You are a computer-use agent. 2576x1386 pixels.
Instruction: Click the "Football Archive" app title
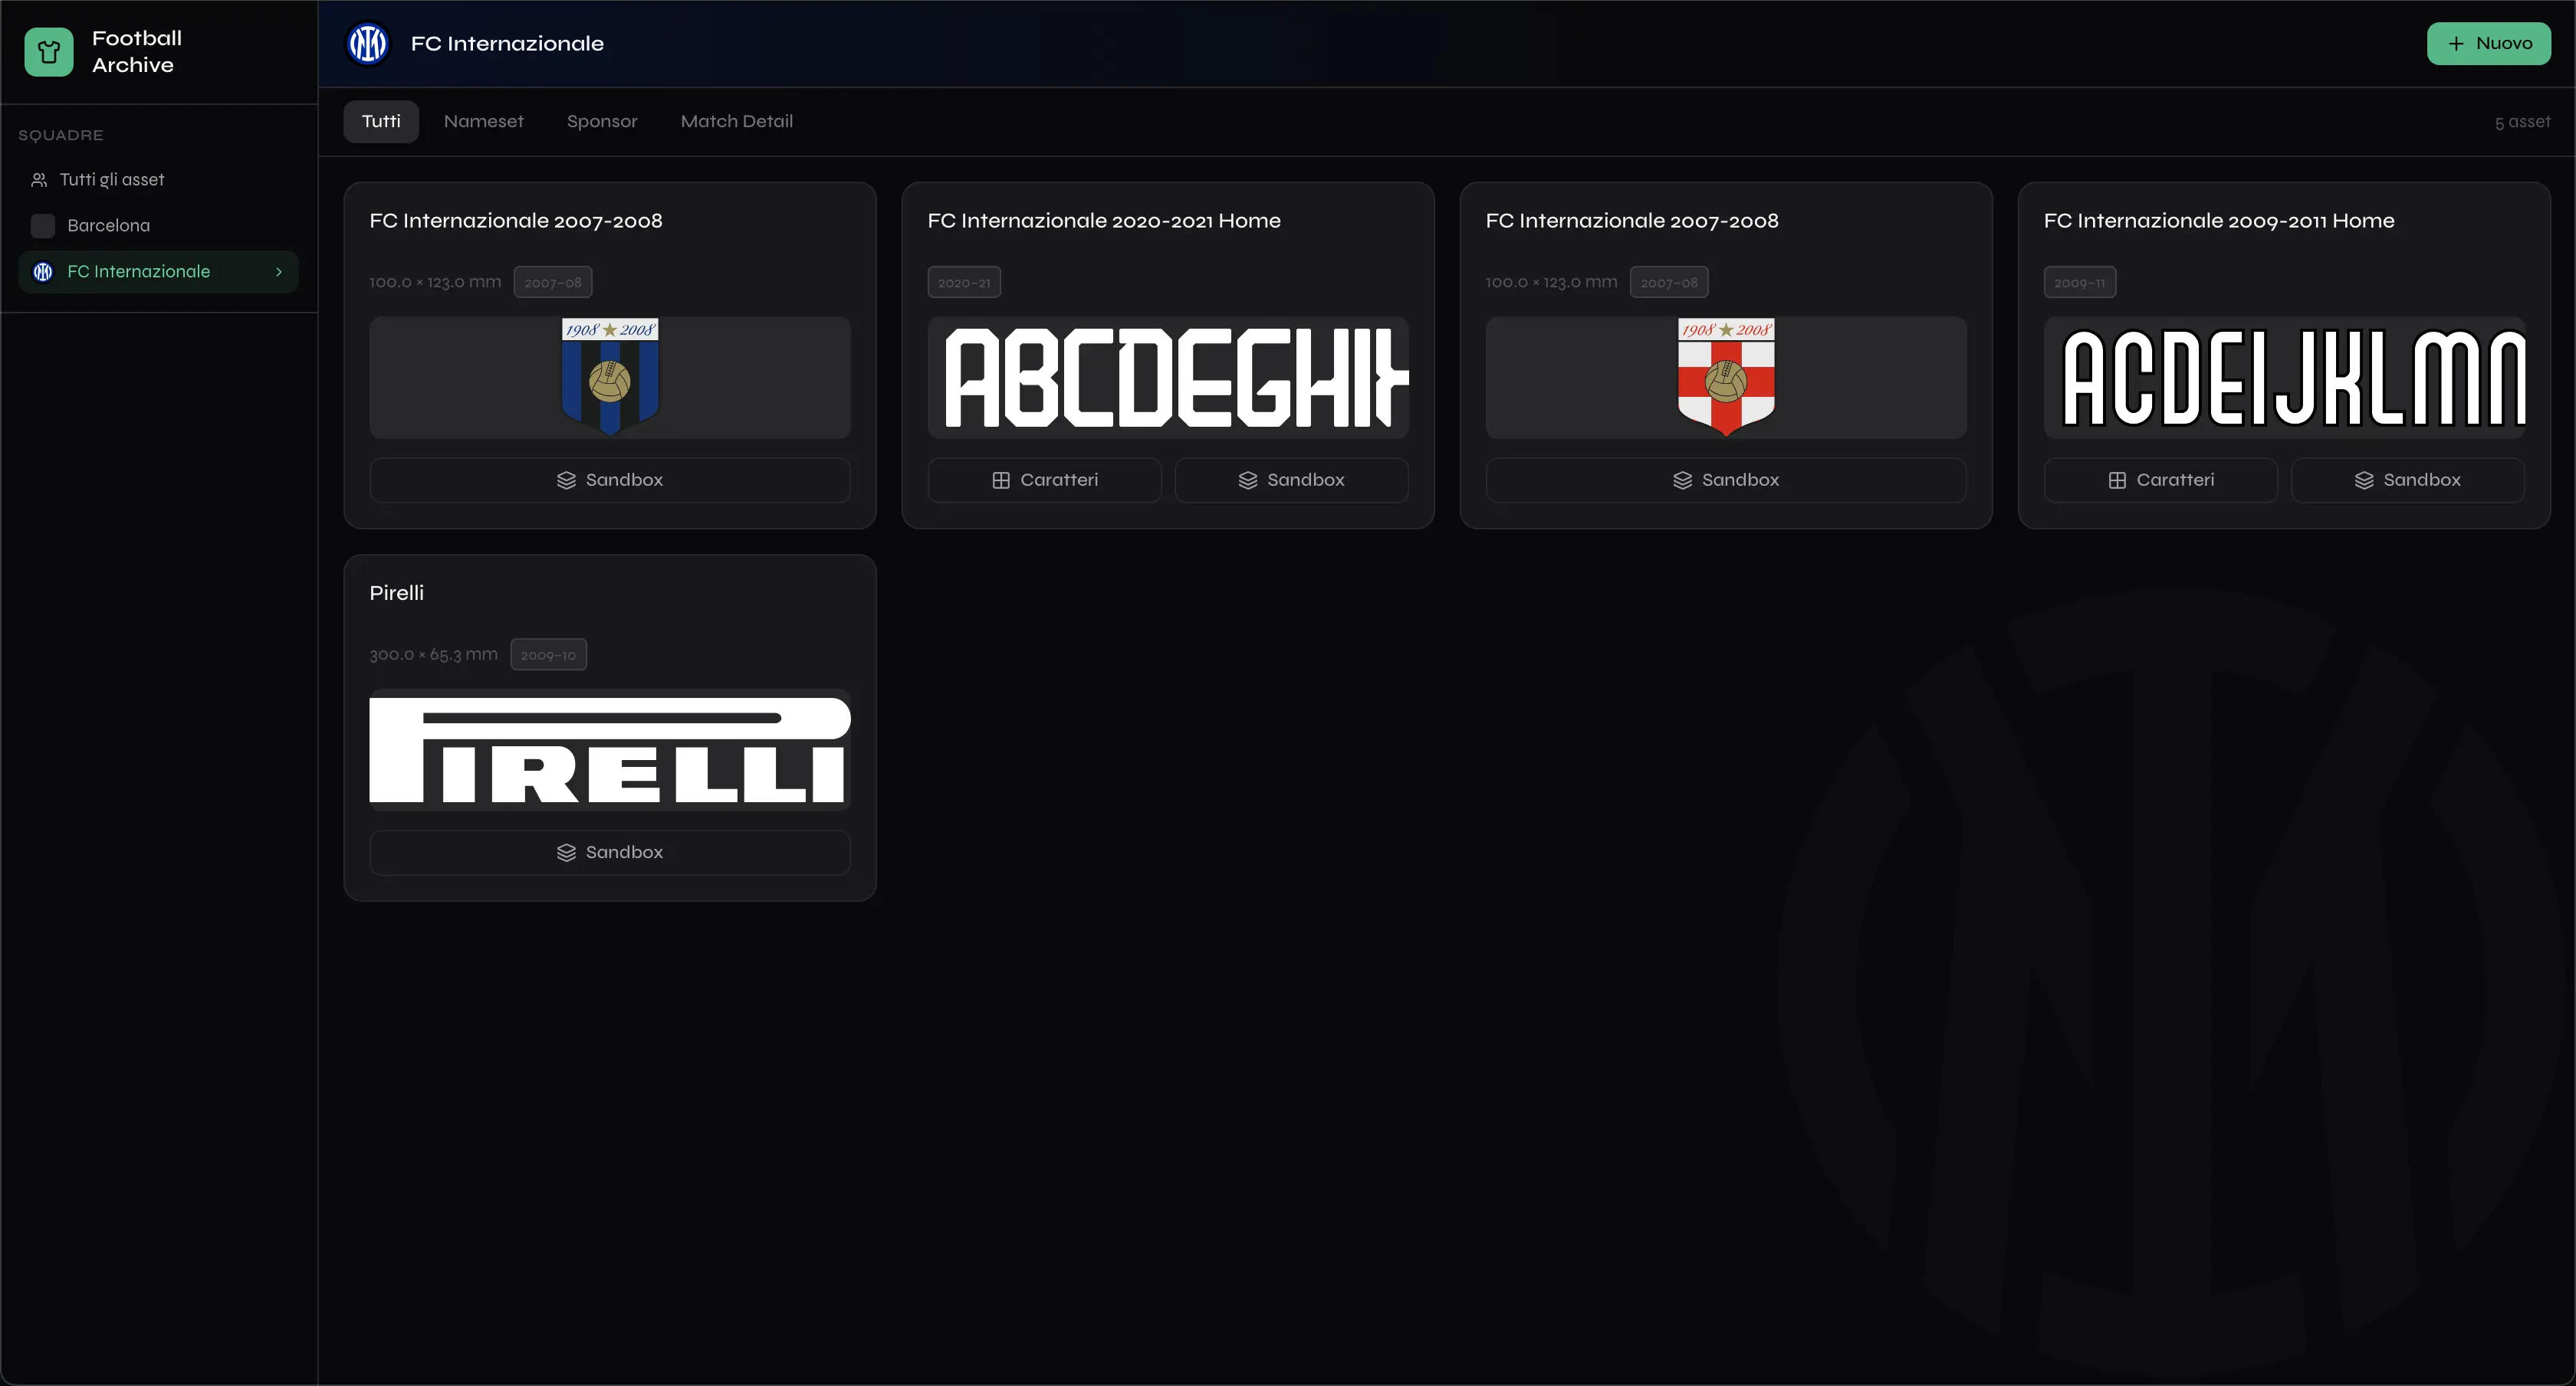point(137,52)
